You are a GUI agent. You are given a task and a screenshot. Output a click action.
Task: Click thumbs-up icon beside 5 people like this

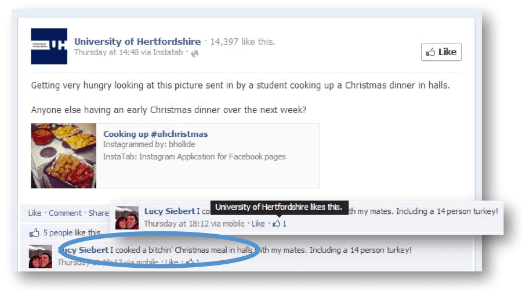[34, 232]
